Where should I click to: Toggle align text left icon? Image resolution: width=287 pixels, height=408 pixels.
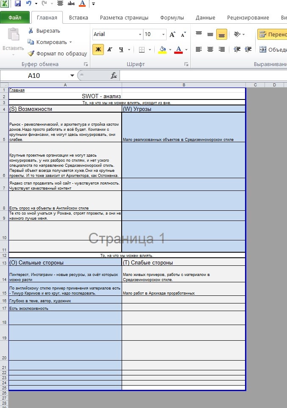199,50
